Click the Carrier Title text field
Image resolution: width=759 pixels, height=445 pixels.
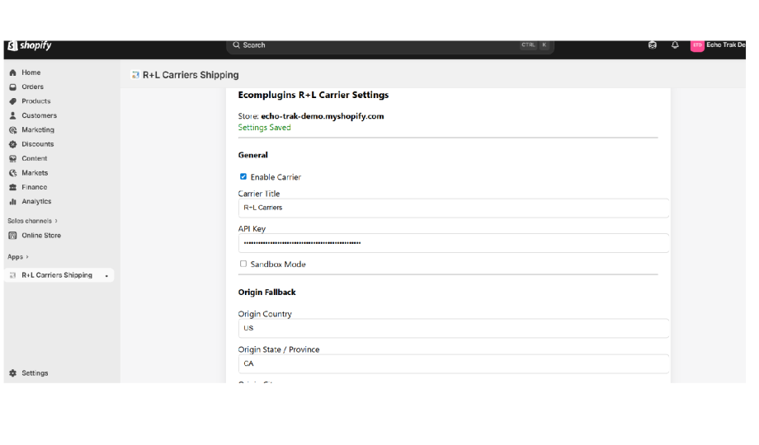[x=453, y=208]
